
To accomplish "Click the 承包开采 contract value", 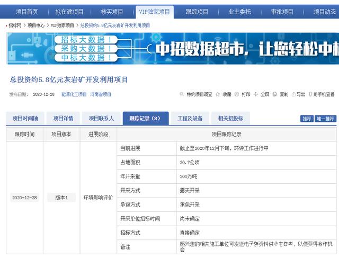I will pos(190,204).
